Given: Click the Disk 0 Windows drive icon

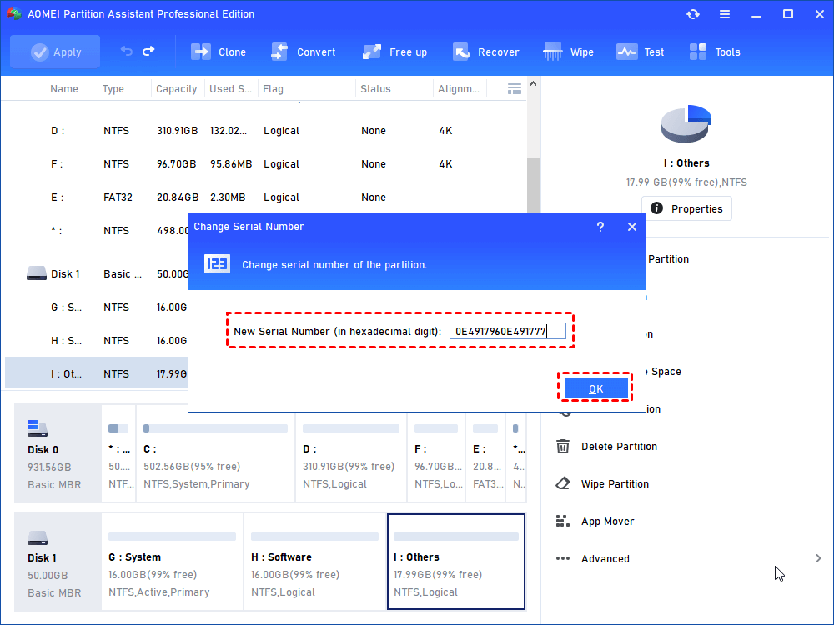Looking at the screenshot, I should click(x=38, y=427).
